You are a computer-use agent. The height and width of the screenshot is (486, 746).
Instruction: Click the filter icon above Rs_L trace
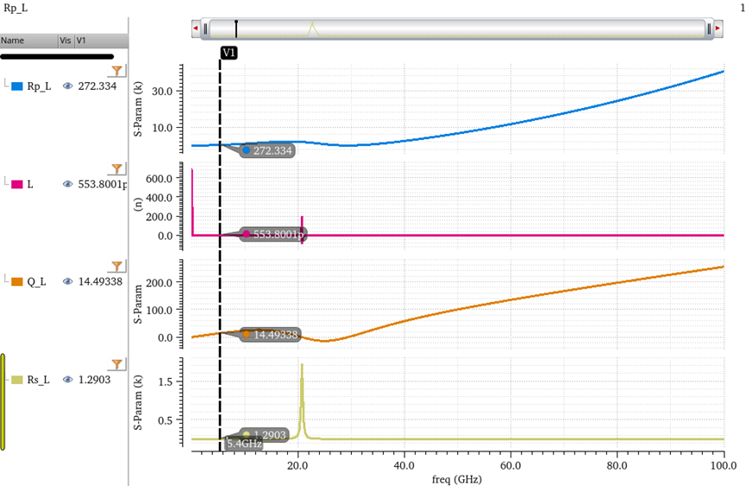coord(118,364)
